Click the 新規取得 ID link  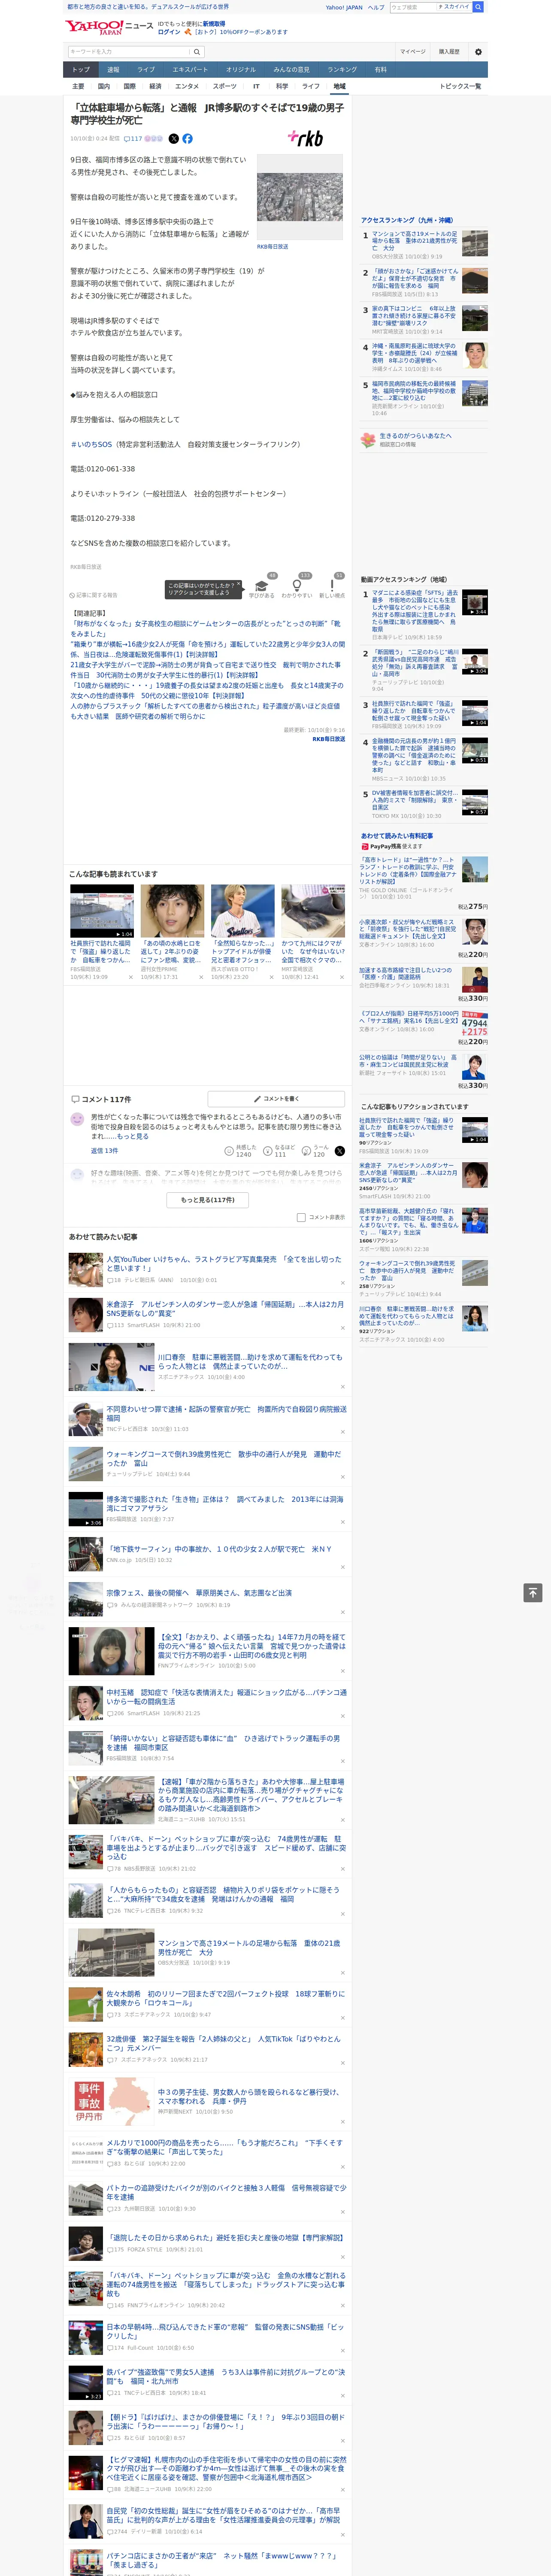pyautogui.click(x=214, y=23)
